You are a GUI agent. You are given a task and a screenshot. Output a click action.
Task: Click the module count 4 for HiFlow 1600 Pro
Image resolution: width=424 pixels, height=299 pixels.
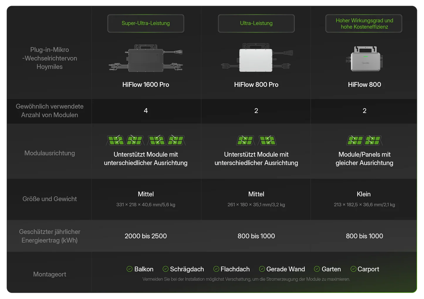(x=146, y=111)
